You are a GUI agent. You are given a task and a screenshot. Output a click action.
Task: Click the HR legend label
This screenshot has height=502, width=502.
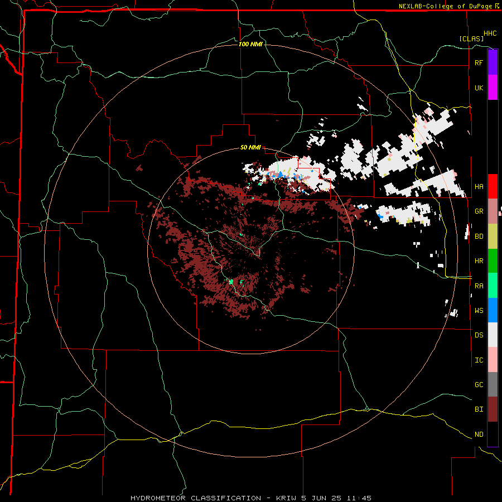[x=479, y=261]
